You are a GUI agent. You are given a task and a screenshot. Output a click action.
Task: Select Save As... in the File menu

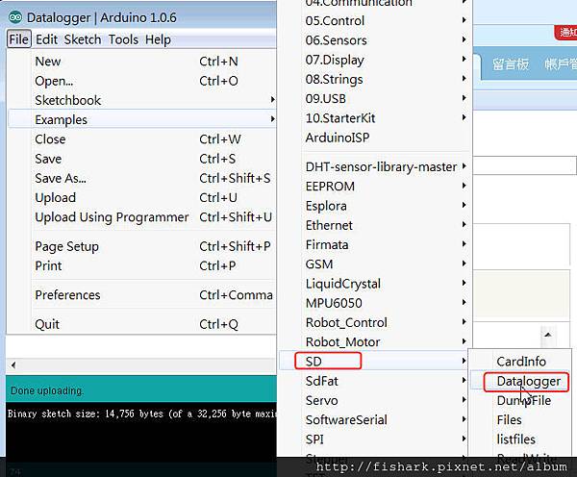pyautogui.click(x=141, y=179)
